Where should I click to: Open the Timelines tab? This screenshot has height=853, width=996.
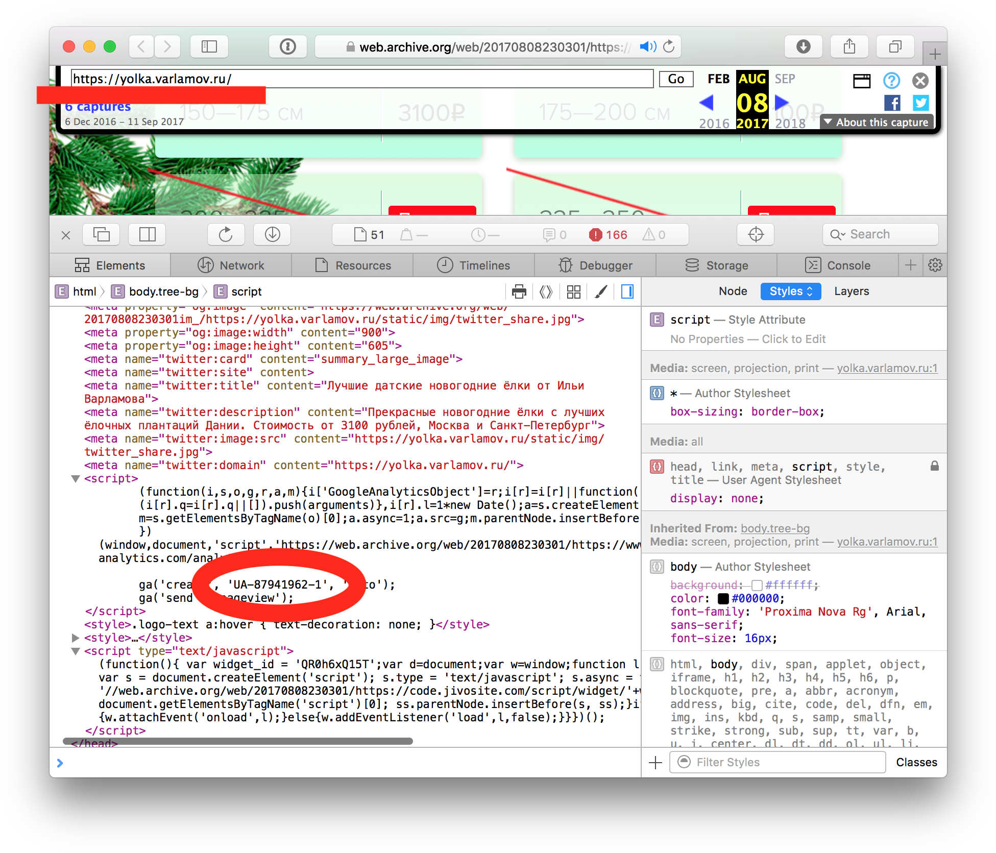[x=474, y=265]
